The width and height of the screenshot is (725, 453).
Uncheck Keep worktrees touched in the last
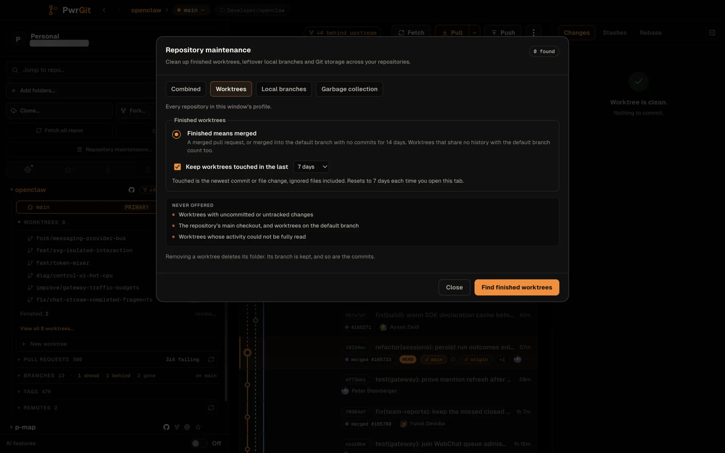tap(177, 167)
